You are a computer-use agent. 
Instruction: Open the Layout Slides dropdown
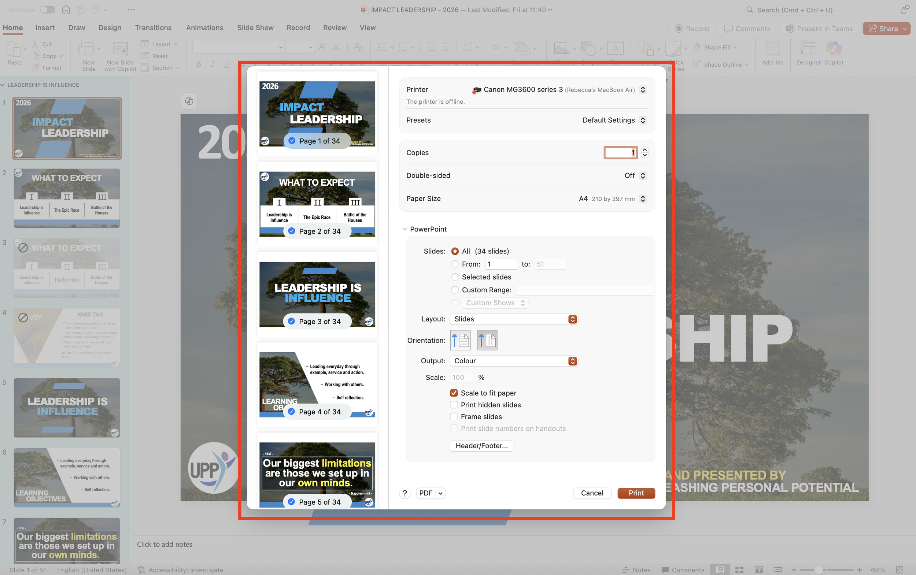coord(514,319)
